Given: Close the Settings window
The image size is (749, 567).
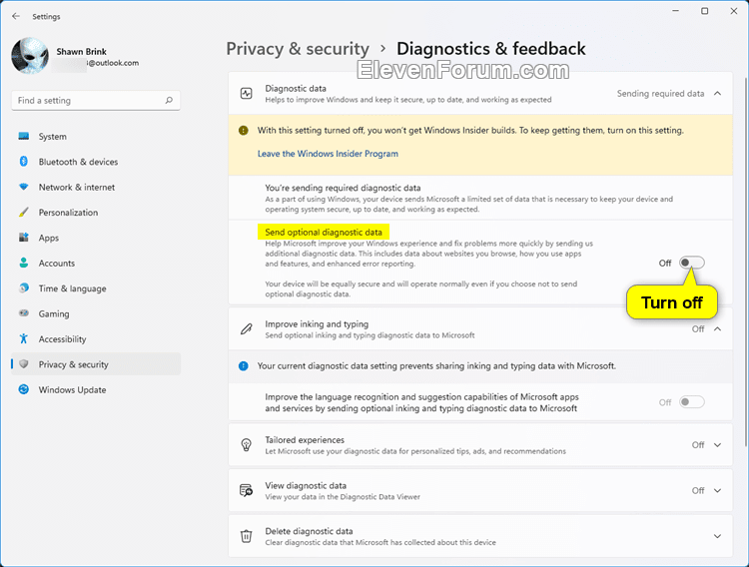Looking at the screenshot, I should point(734,11).
